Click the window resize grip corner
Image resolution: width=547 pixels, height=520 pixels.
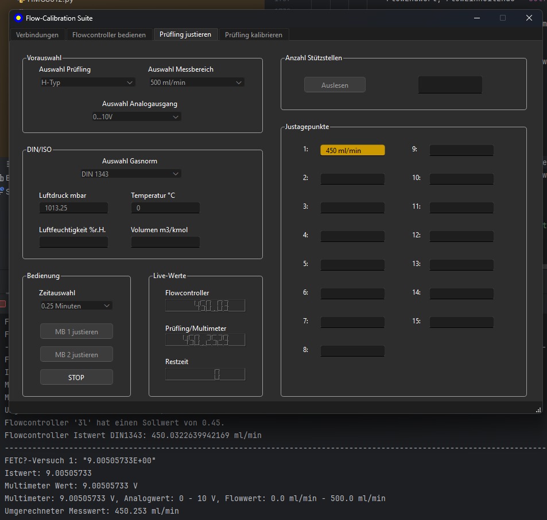(538, 409)
